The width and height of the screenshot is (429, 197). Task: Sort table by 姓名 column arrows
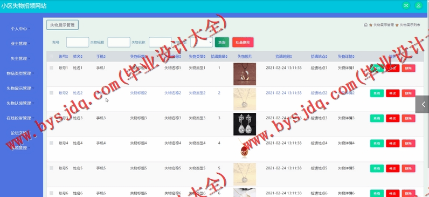coord(81,57)
